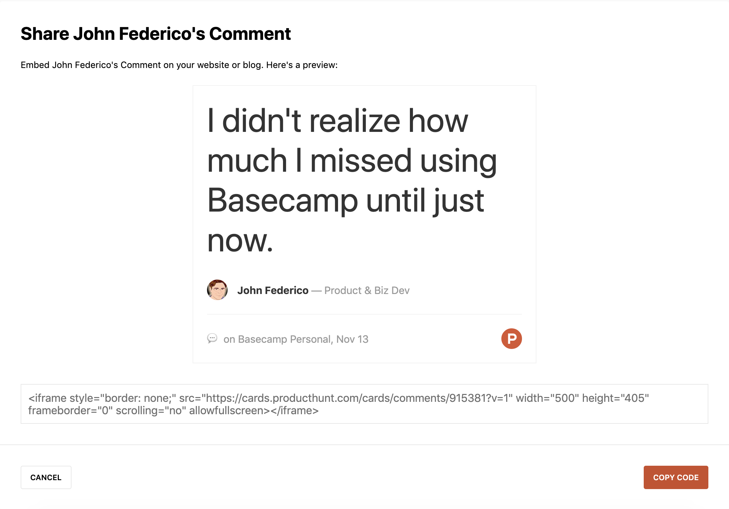
Task: Click the width="500" attribute in embed code
Action: pos(547,398)
